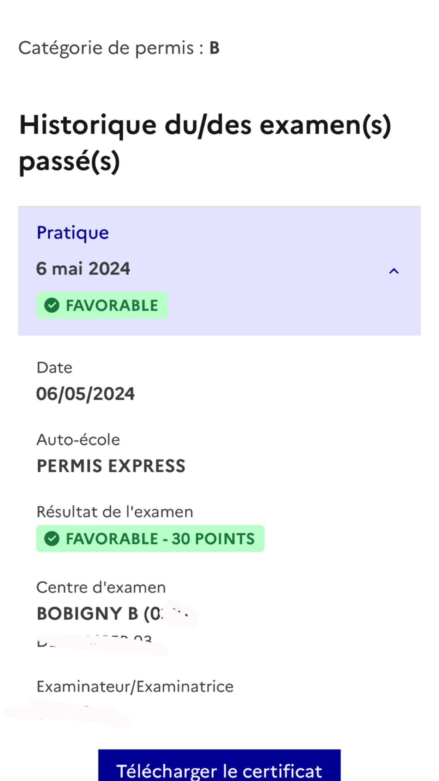The image size is (439, 781).
Task: Click the Examinateur/Examinatrice label
Action: tap(135, 687)
